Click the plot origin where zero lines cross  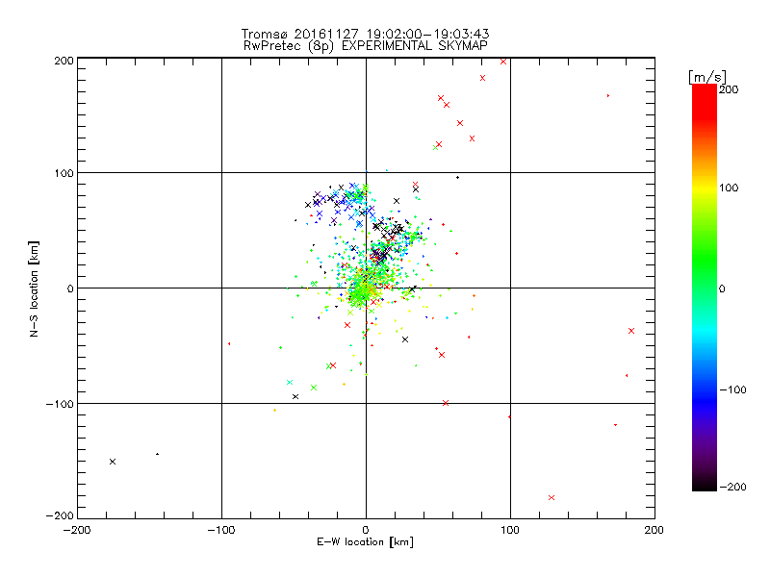point(366,288)
